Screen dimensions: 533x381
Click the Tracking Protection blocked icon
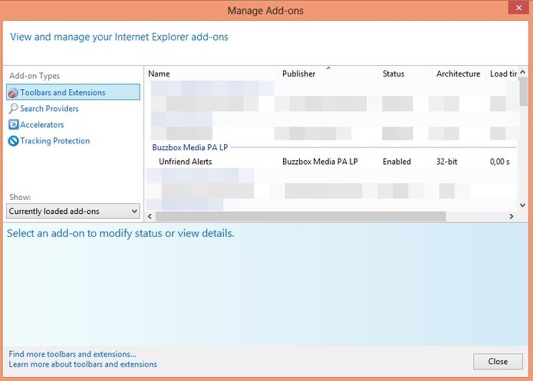[x=14, y=141]
